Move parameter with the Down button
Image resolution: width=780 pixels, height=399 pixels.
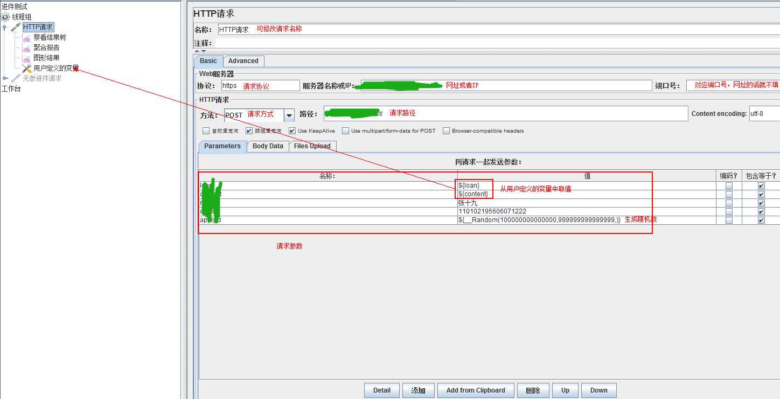(x=598, y=390)
